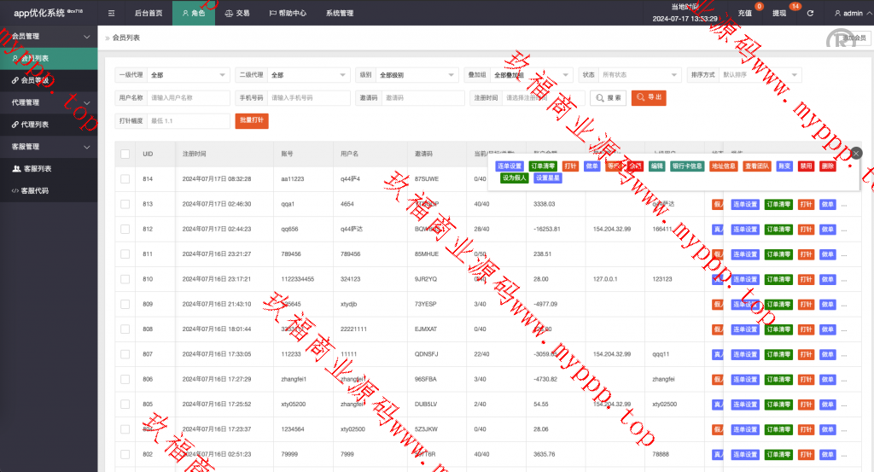
Task: Switch to the 交易 top menu
Action: pyautogui.click(x=237, y=14)
